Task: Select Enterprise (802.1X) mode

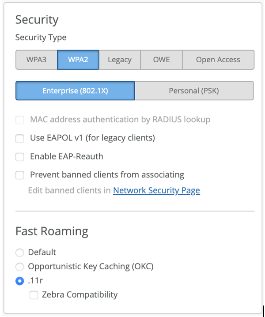Action: coord(75,91)
